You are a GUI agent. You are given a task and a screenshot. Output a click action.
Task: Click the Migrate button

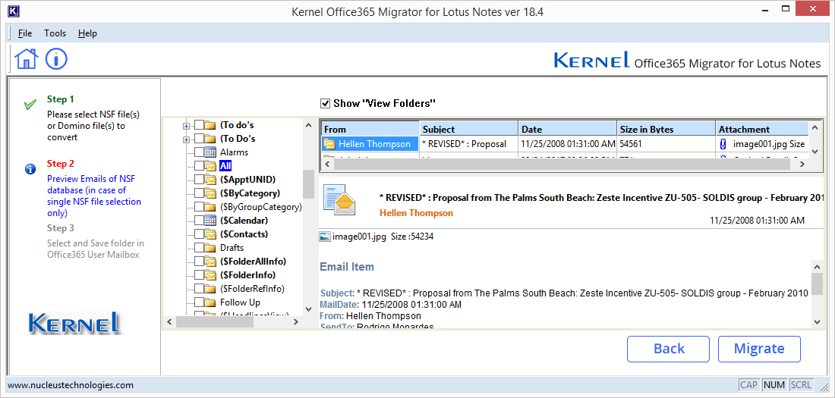tap(759, 349)
